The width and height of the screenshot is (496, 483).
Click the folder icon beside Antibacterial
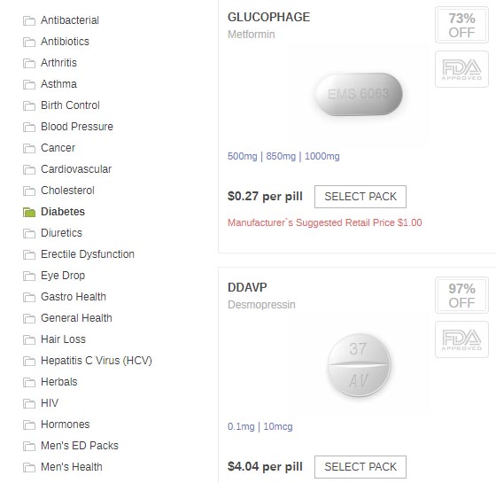tap(29, 21)
